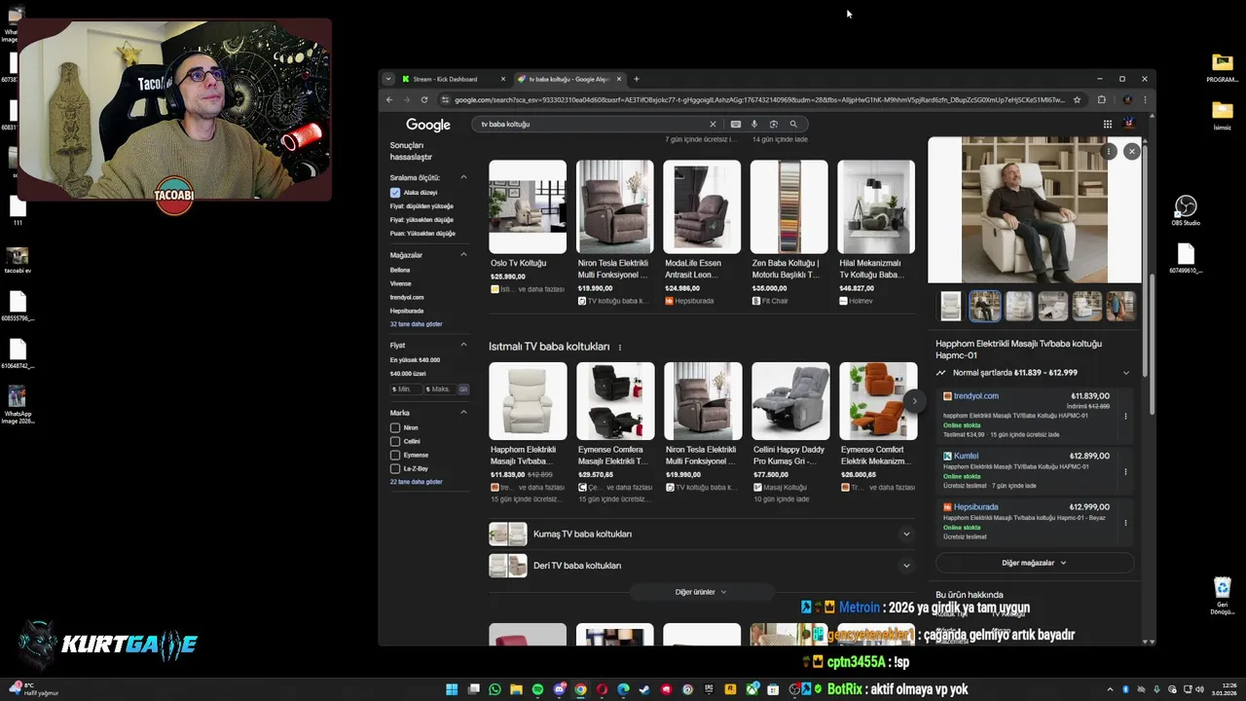1246x701 pixels.
Task: Uncheck the Alaka düzeyi sort option
Action: (395, 193)
